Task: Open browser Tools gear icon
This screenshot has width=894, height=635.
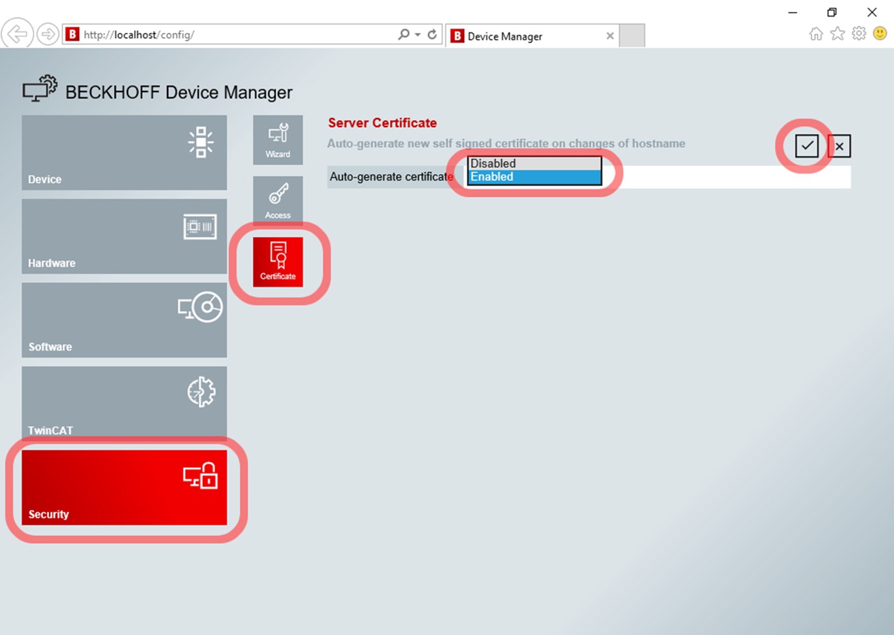Action: [x=859, y=34]
